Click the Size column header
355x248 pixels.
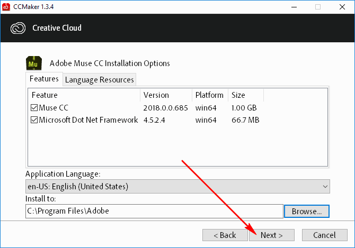pyautogui.click(x=246, y=95)
